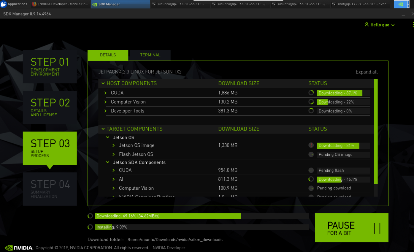Click the Downloading - 0% progress bar
414x252 pixels.
click(343, 111)
